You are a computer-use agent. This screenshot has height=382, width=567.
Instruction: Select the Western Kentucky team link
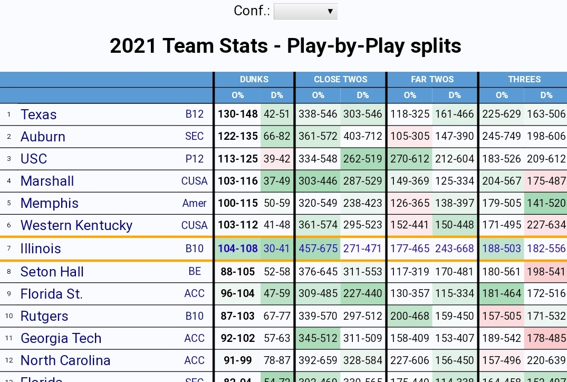click(x=76, y=225)
